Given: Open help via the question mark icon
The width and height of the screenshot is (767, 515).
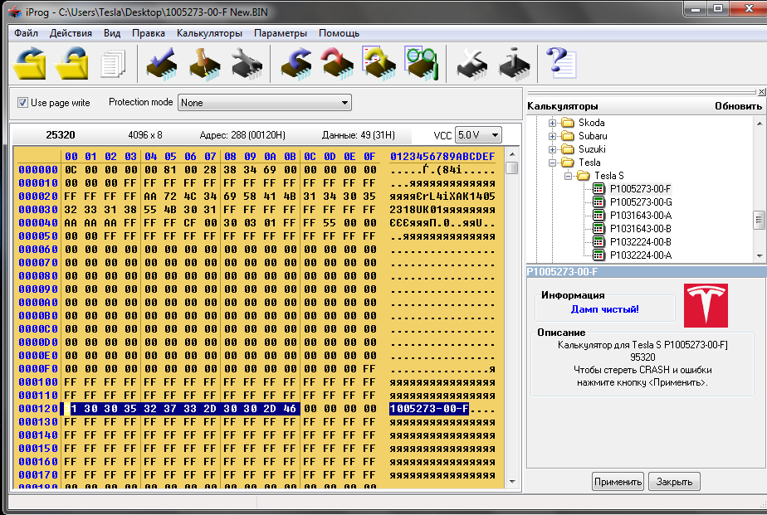Looking at the screenshot, I should [x=561, y=63].
